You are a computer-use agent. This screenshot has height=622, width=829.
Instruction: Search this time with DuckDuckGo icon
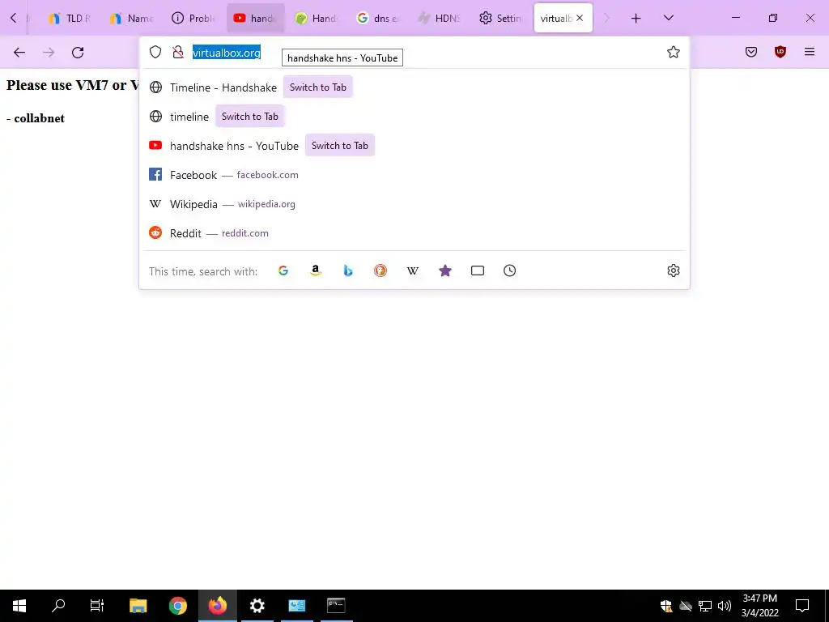click(380, 271)
